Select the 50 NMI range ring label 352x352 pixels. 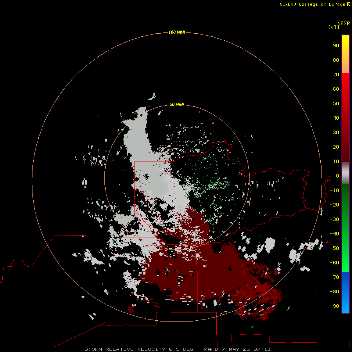(177, 104)
